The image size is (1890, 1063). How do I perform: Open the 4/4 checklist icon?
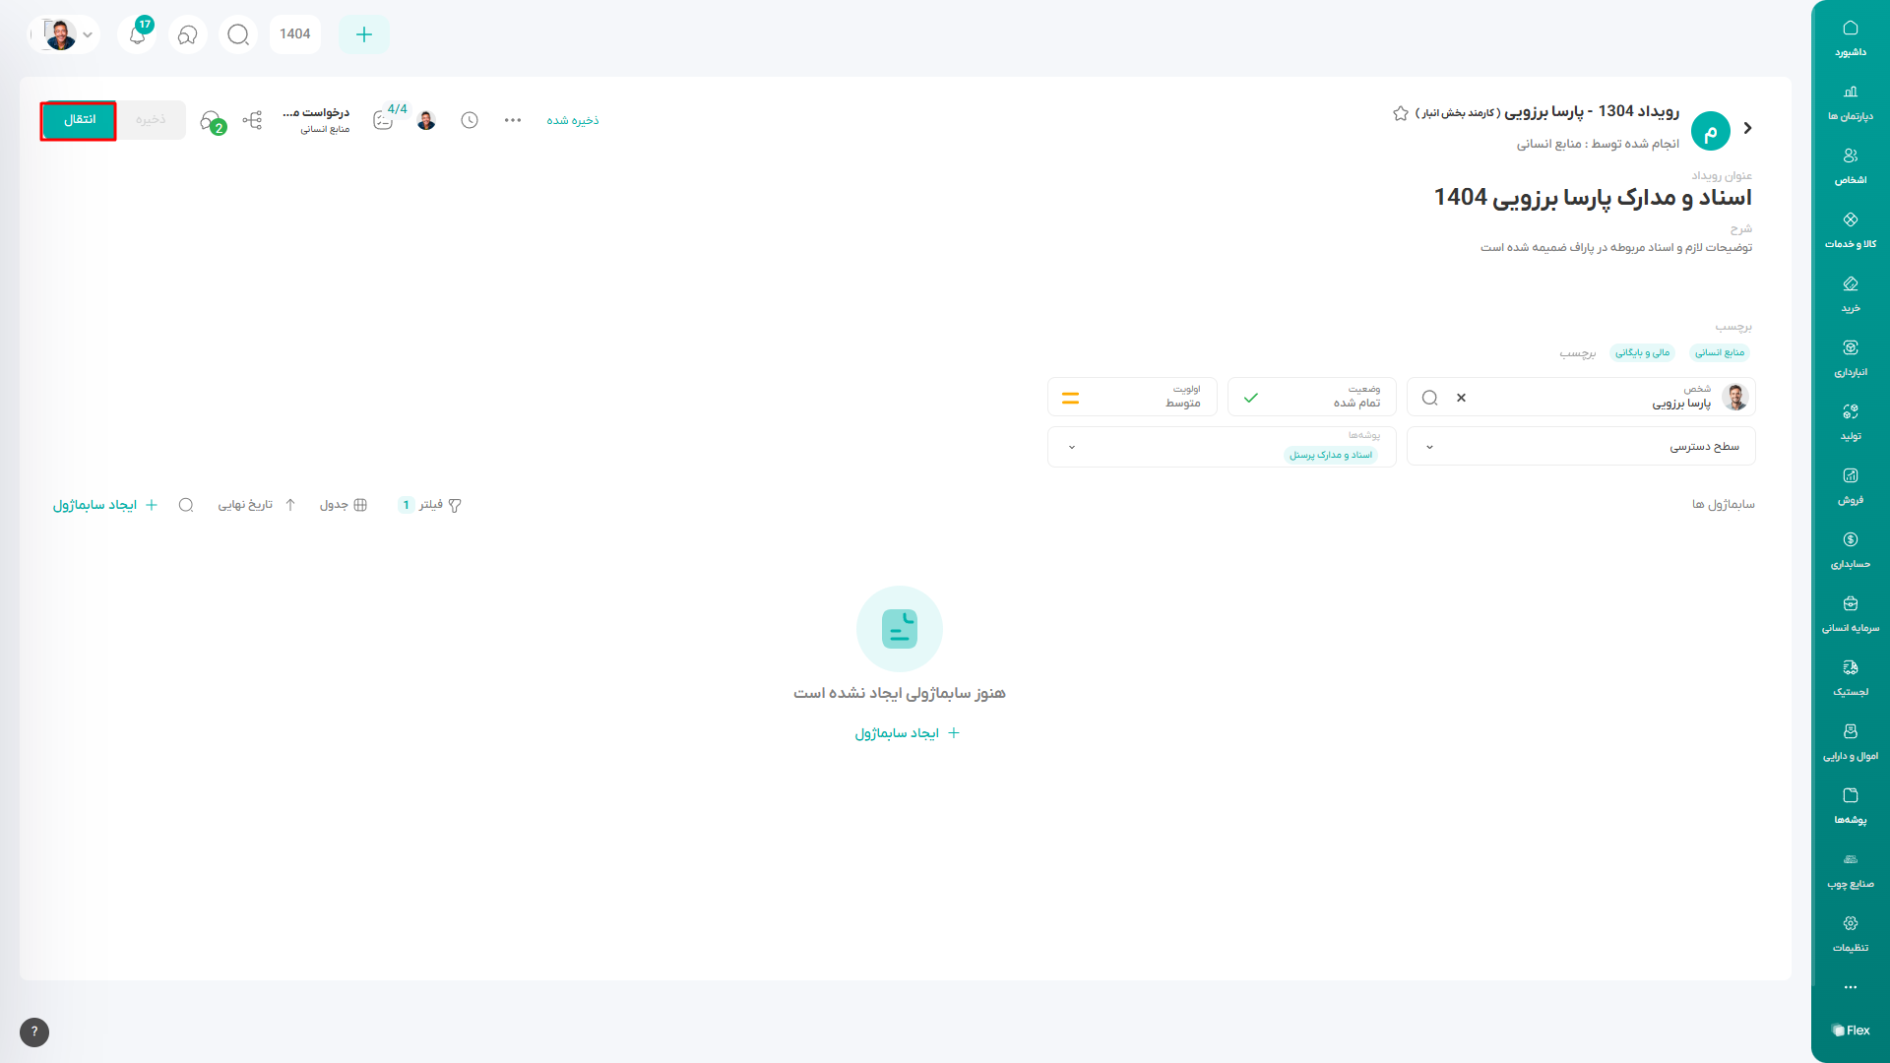point(385,120)
